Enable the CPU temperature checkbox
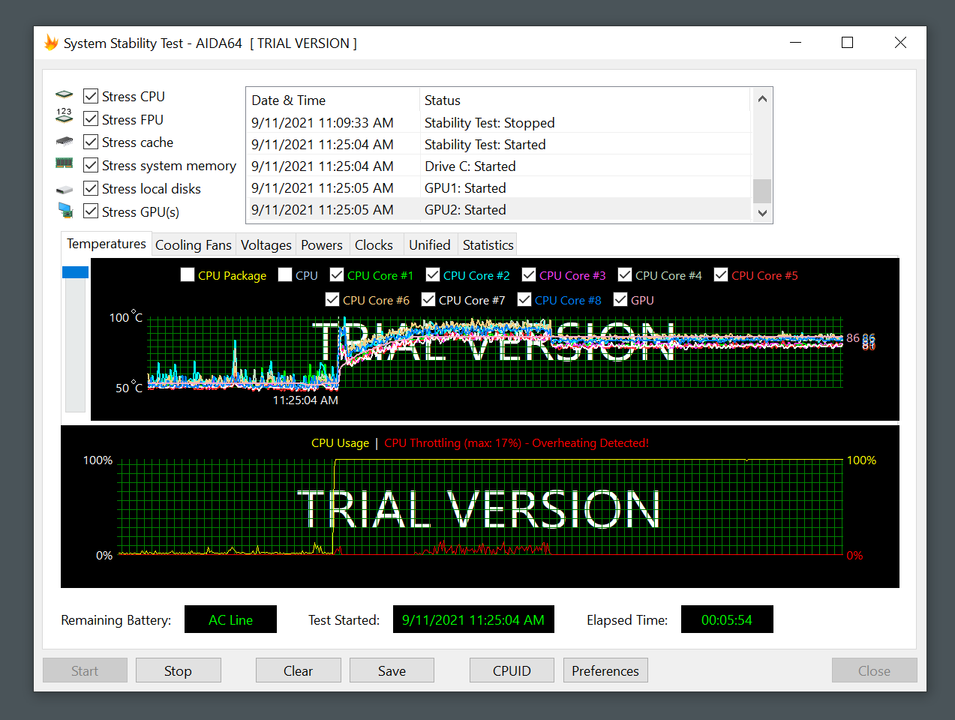This screenshot has height=720, width=955. click(285, 275)
